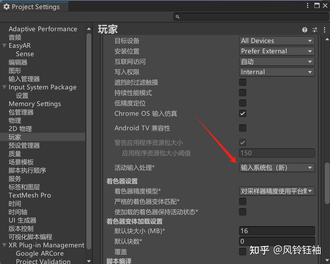Click the help icon in the 玩家 panel header
The width and height of the screenshot is (330, 264).
point(304,30)
